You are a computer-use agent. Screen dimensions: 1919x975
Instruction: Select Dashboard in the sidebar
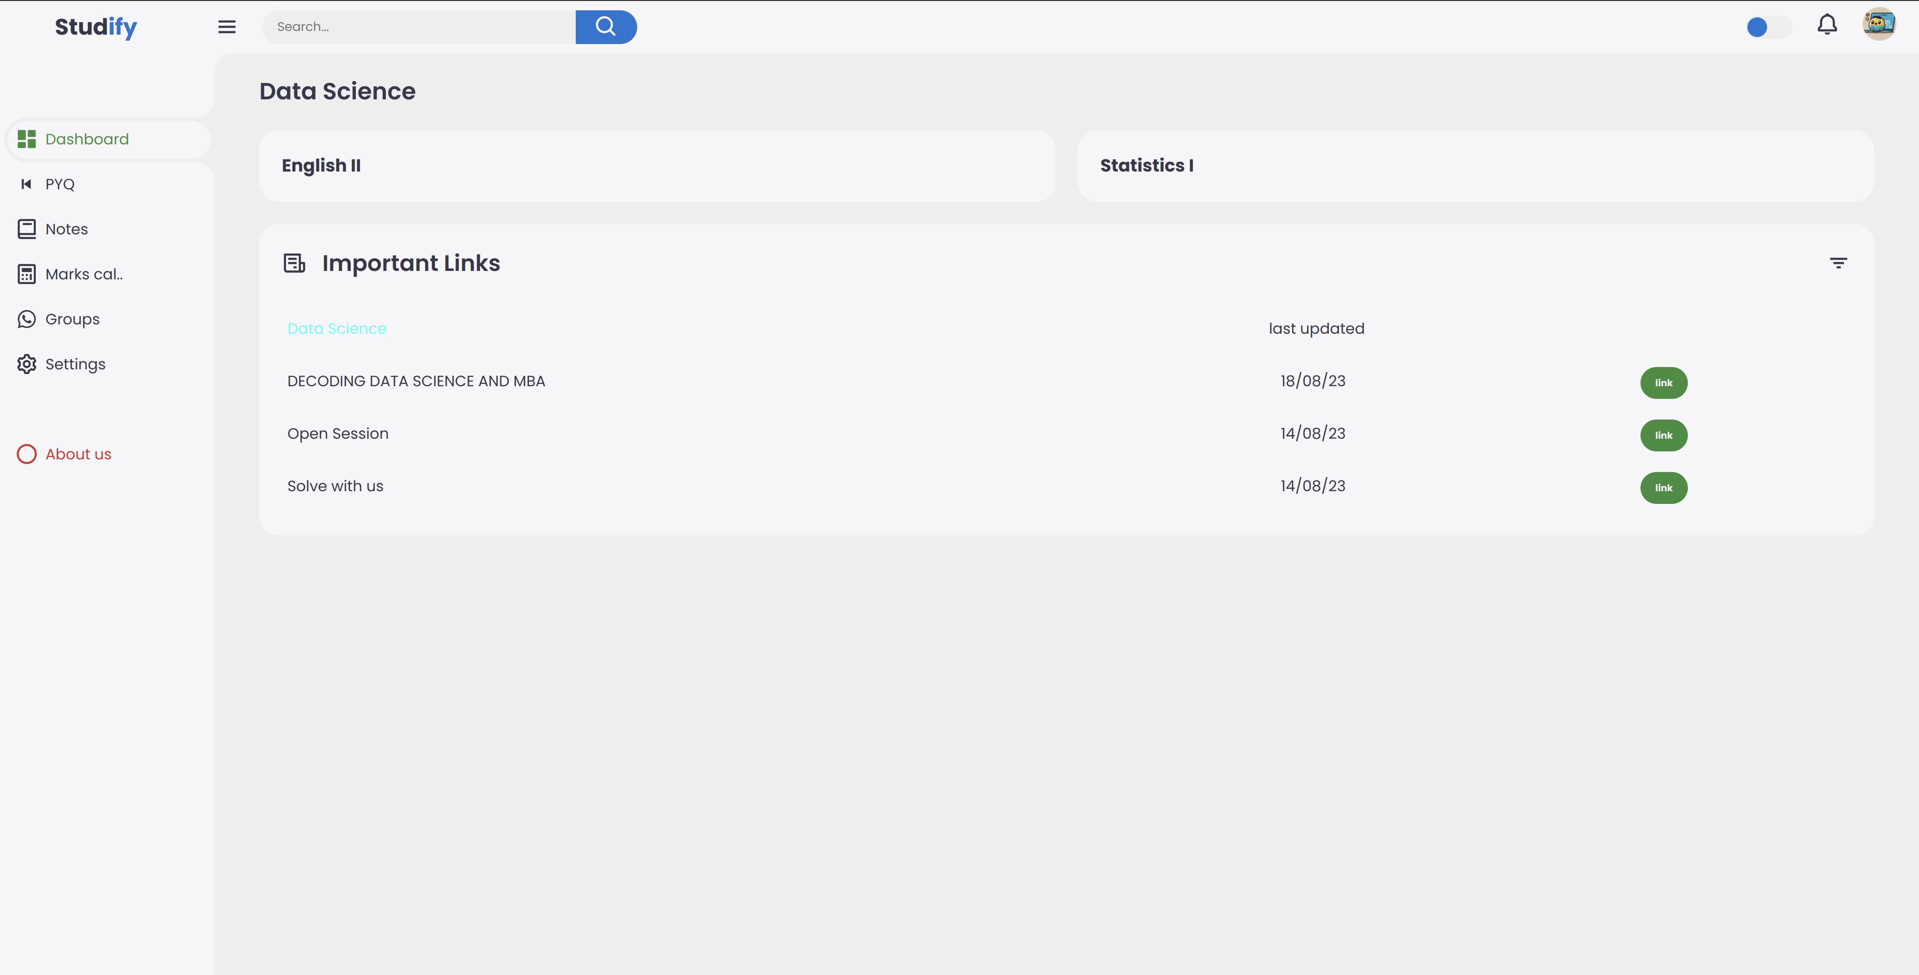[x=86, y=139]
